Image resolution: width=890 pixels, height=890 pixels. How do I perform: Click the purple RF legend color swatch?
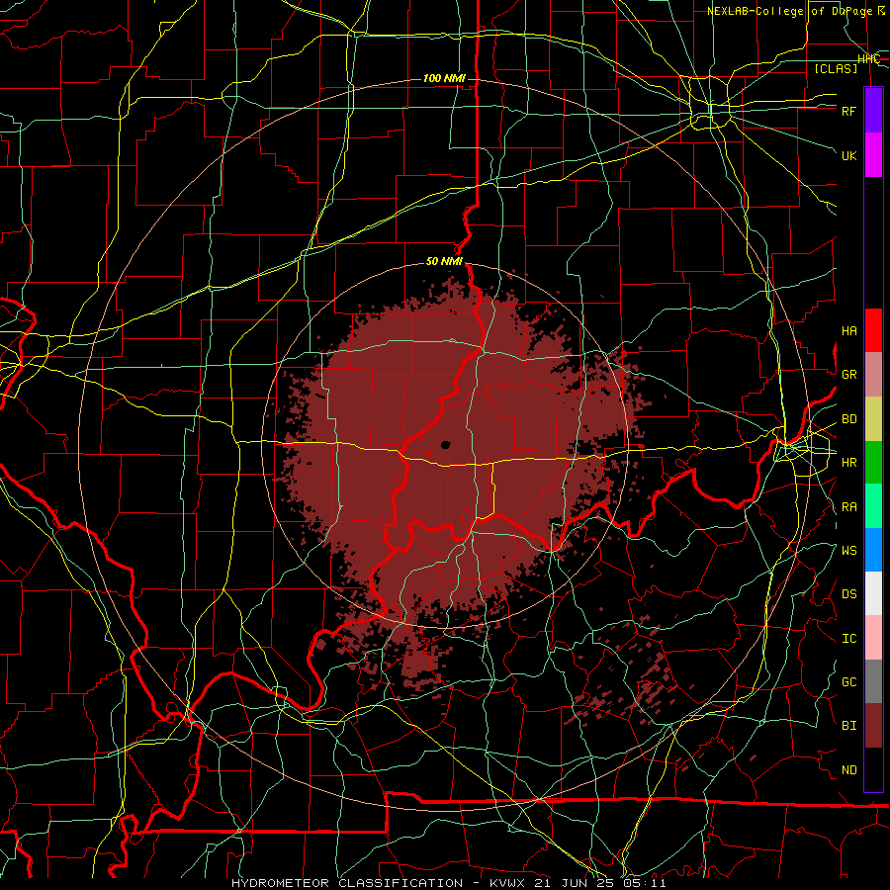(x=873, y=111)
